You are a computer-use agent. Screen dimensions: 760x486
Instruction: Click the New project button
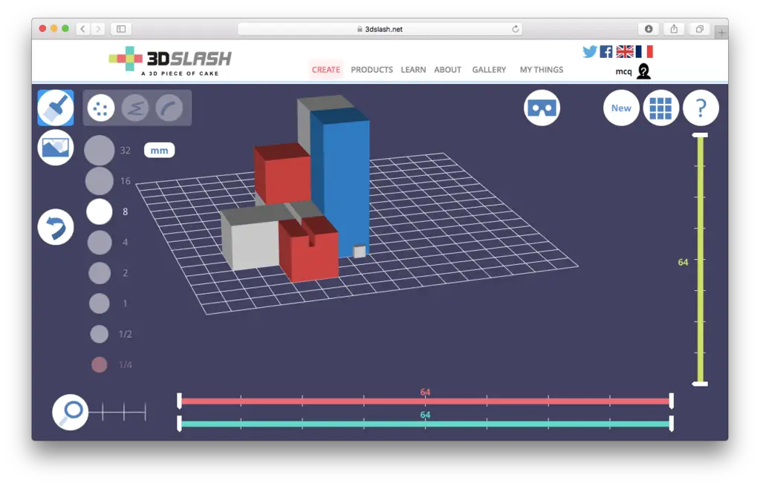tap(621, 108)
